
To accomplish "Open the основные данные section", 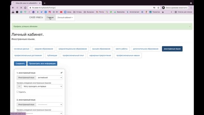I will point(22,49).
